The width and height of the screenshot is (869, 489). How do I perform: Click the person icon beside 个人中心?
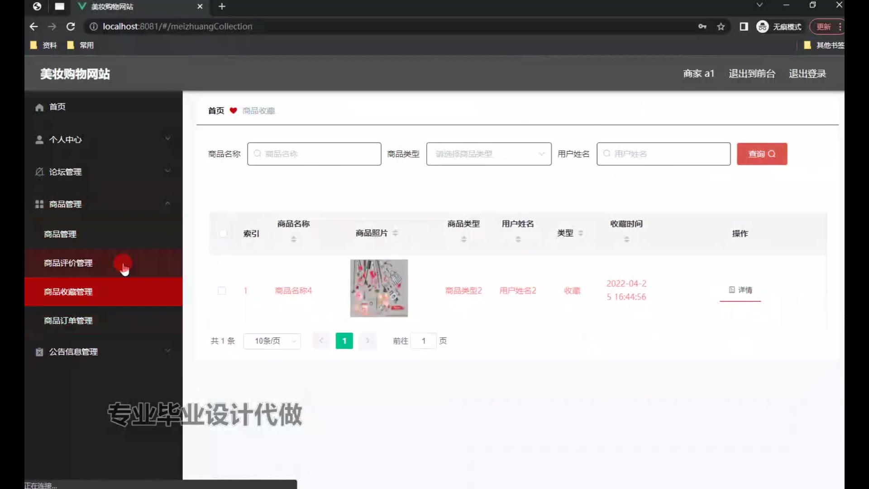point(39,140)
